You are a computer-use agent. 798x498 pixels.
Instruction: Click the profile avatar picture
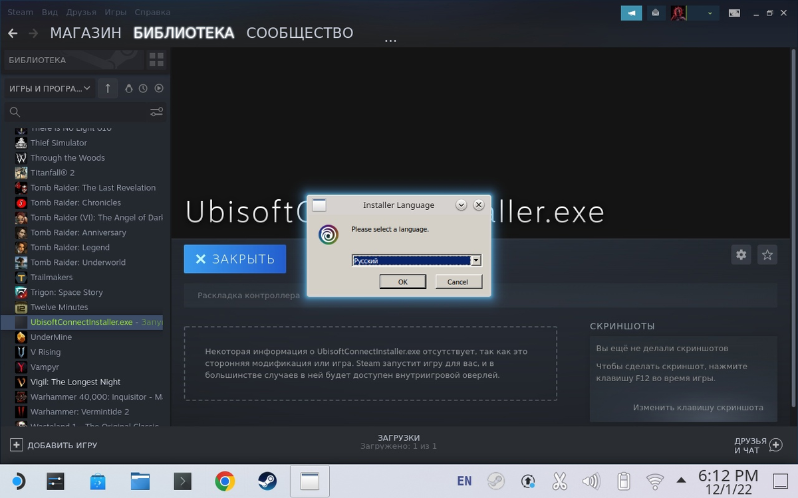tap(678, 13)
